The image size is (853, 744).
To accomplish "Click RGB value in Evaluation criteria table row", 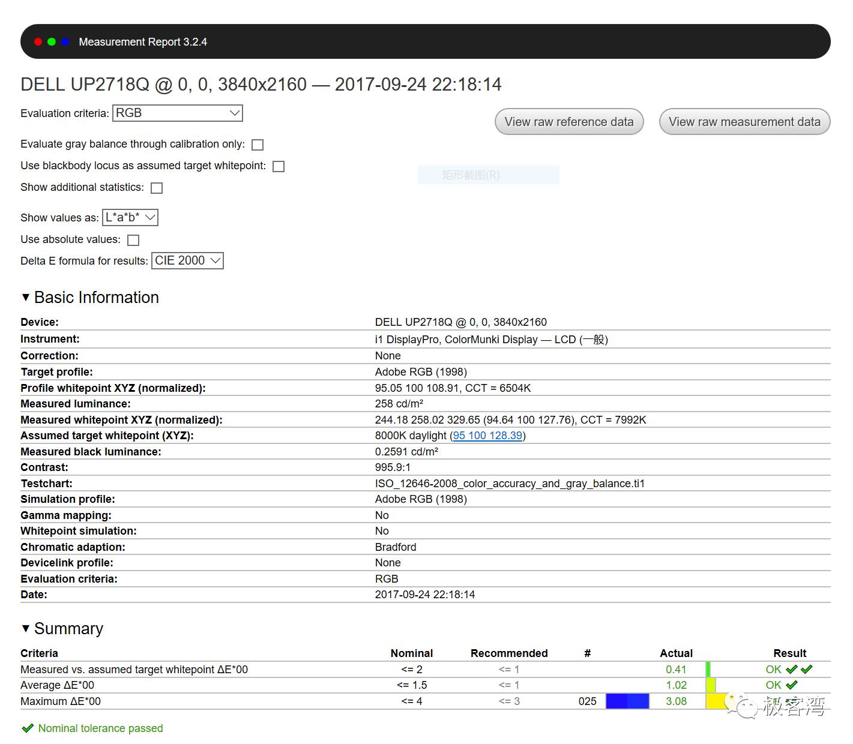I will point(387,579).
